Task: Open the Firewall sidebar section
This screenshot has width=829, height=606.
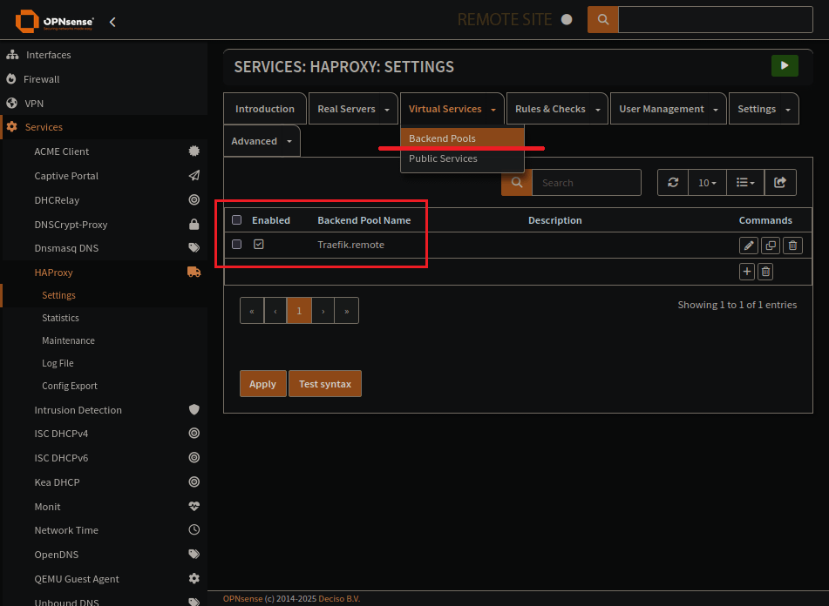Action: click(104, 79)
